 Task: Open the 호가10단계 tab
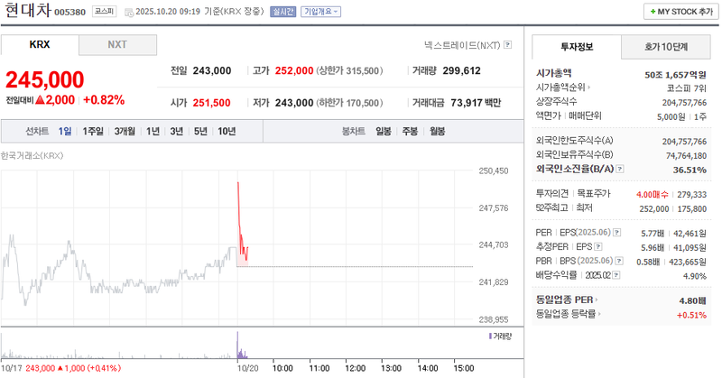pyautogui.click(x=665, y=47)
